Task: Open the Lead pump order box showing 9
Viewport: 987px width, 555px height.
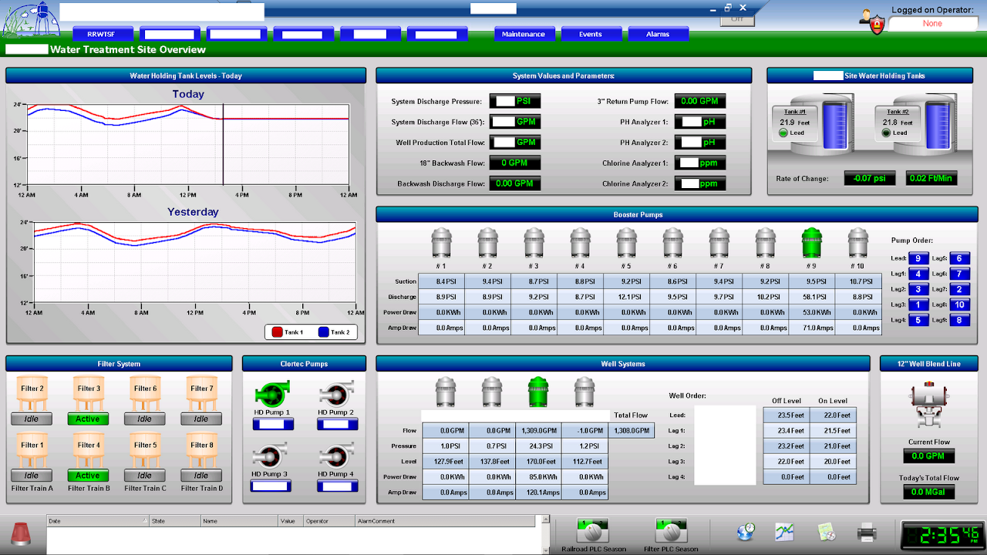Action: [918, 258]
